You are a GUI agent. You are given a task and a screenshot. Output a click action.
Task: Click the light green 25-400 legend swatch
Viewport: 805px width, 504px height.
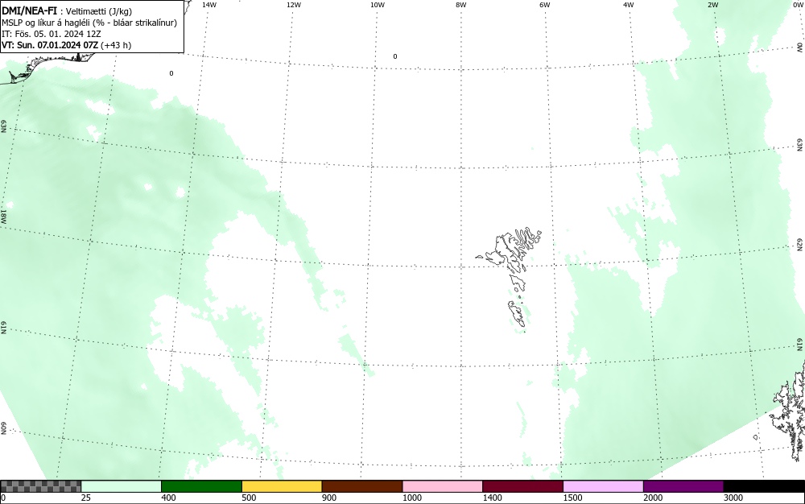(122, 486)
